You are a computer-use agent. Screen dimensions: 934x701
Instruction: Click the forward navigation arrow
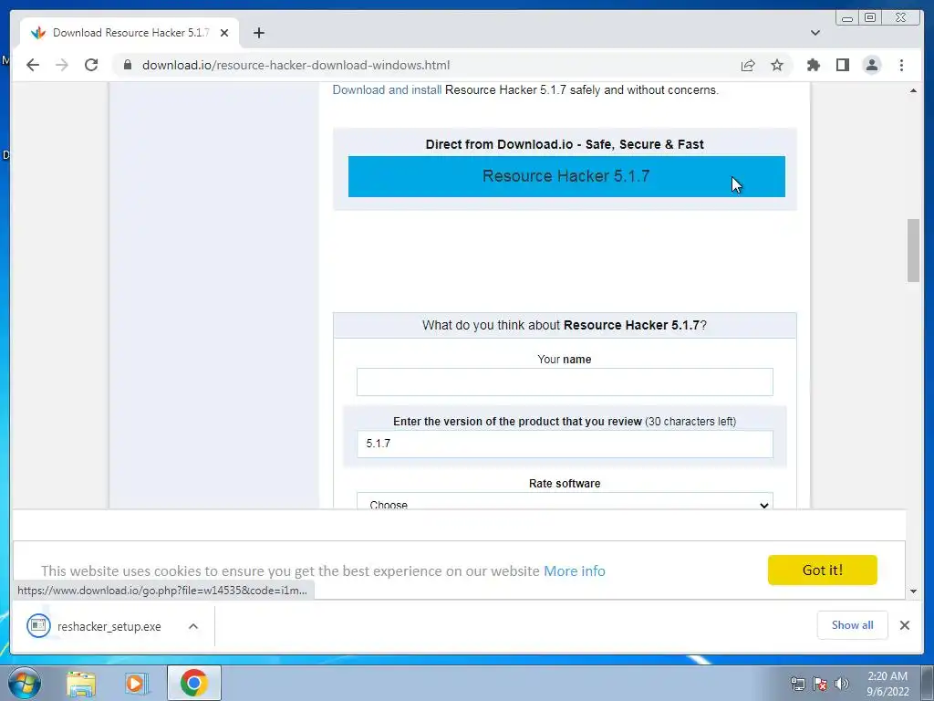point(62,65)
